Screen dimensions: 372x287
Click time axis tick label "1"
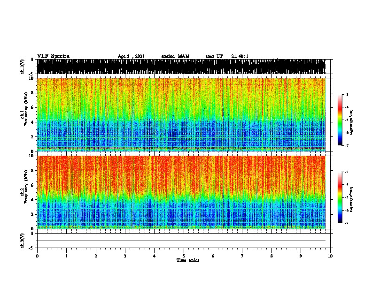pos(66,256)
